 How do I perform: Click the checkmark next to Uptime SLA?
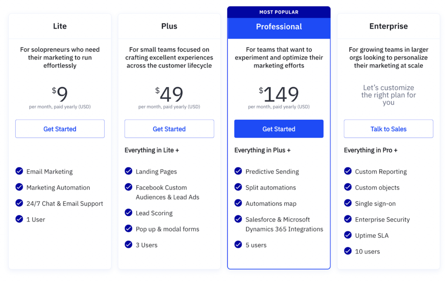click(x=348, y=235)
